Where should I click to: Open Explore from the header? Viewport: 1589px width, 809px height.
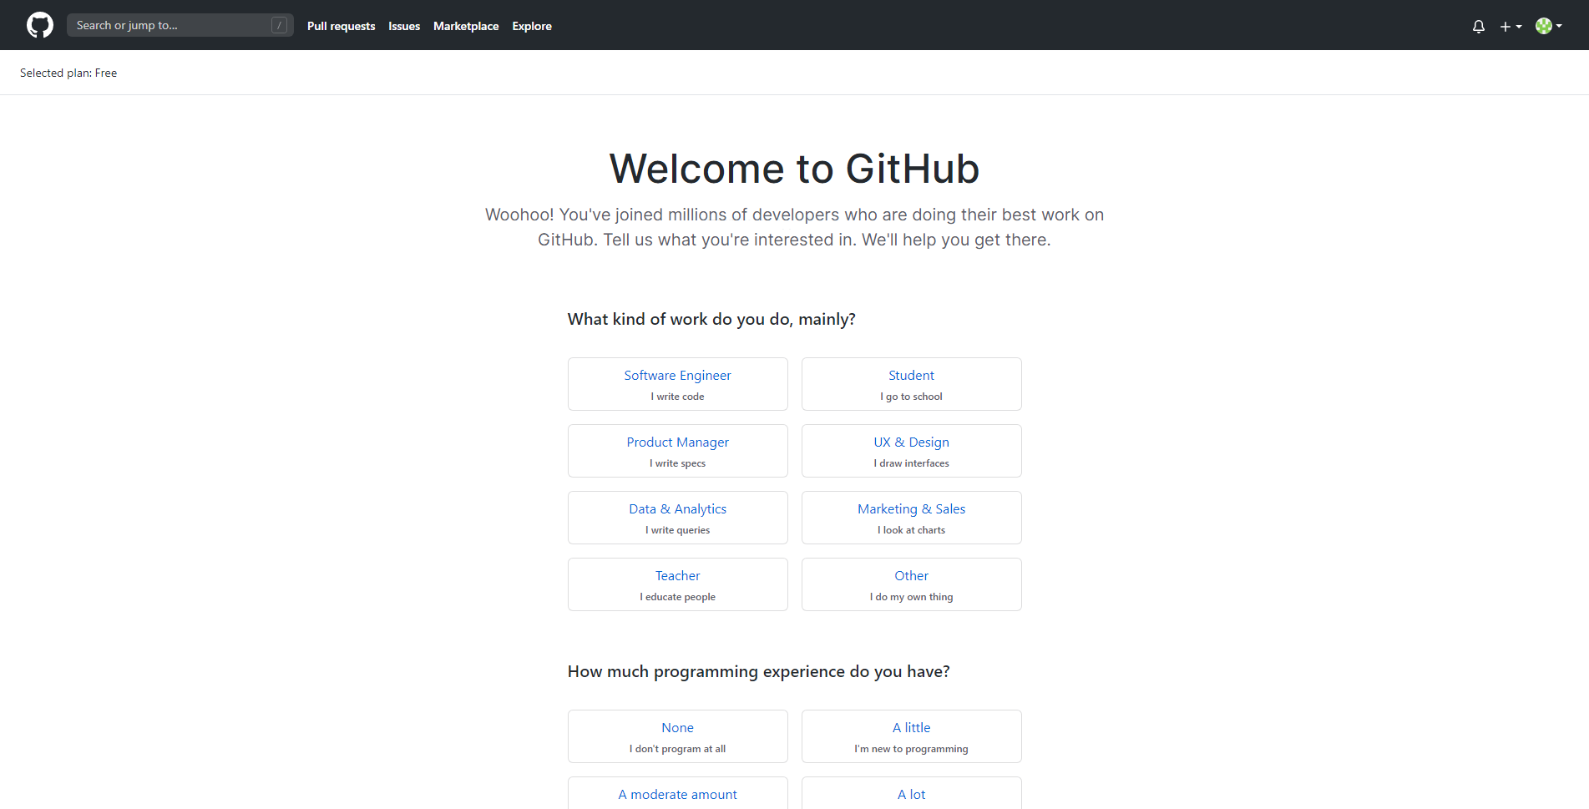532,26
